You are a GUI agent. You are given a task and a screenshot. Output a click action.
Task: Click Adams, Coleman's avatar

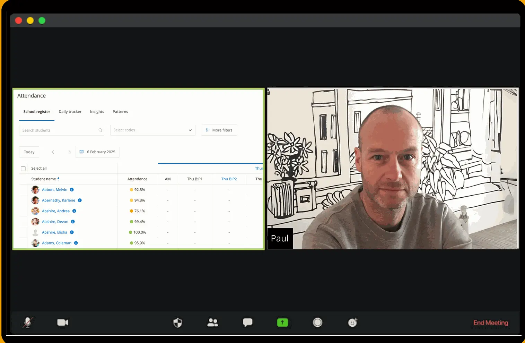pyautogui.click(x=35, y=243)
